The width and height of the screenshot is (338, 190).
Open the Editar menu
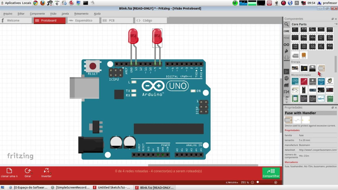21,14
